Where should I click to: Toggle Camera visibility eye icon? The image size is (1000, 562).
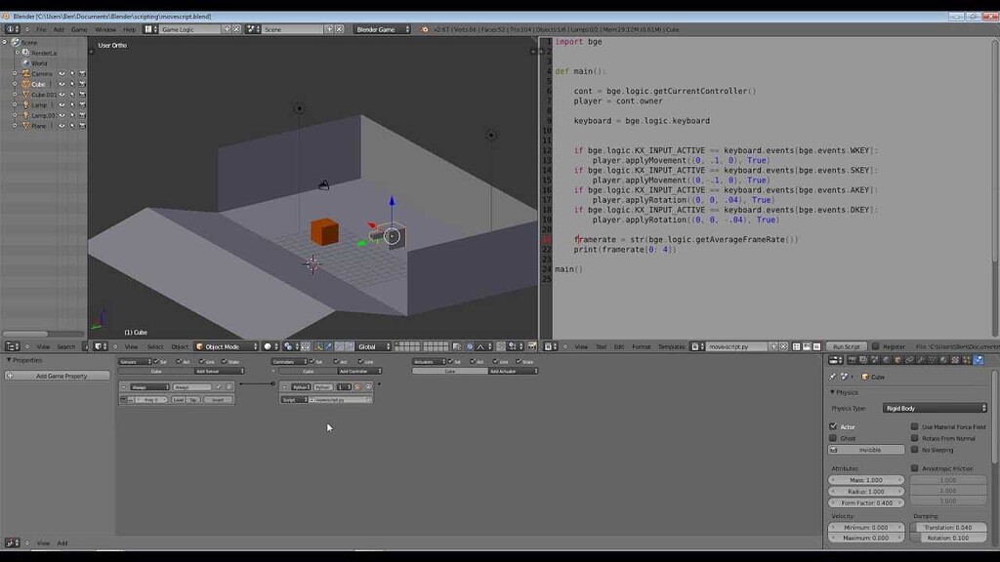click(x=62, y=74)
